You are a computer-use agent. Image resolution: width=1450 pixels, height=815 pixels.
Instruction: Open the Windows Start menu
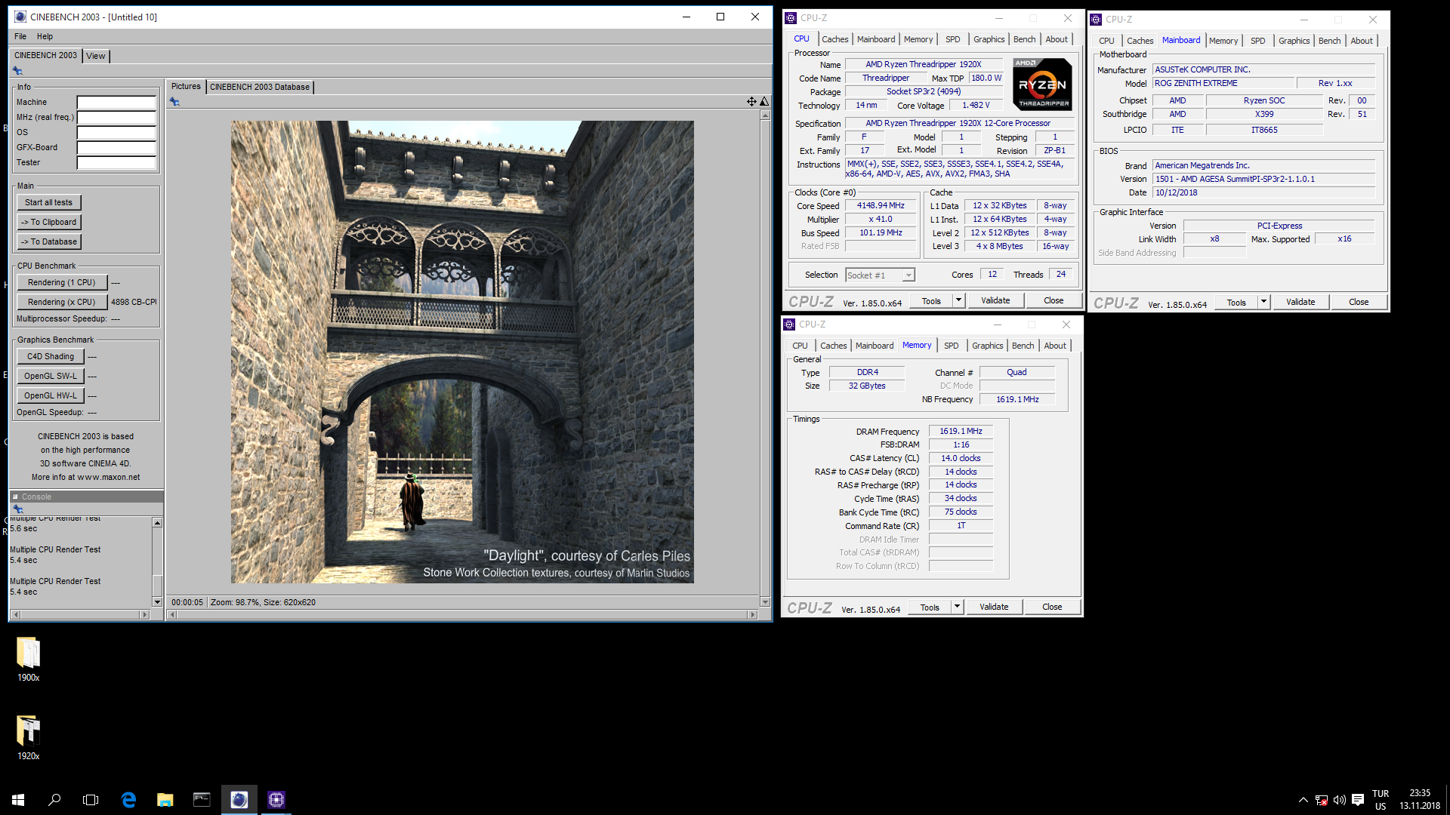pyautogui.click(x=18, y=800)
